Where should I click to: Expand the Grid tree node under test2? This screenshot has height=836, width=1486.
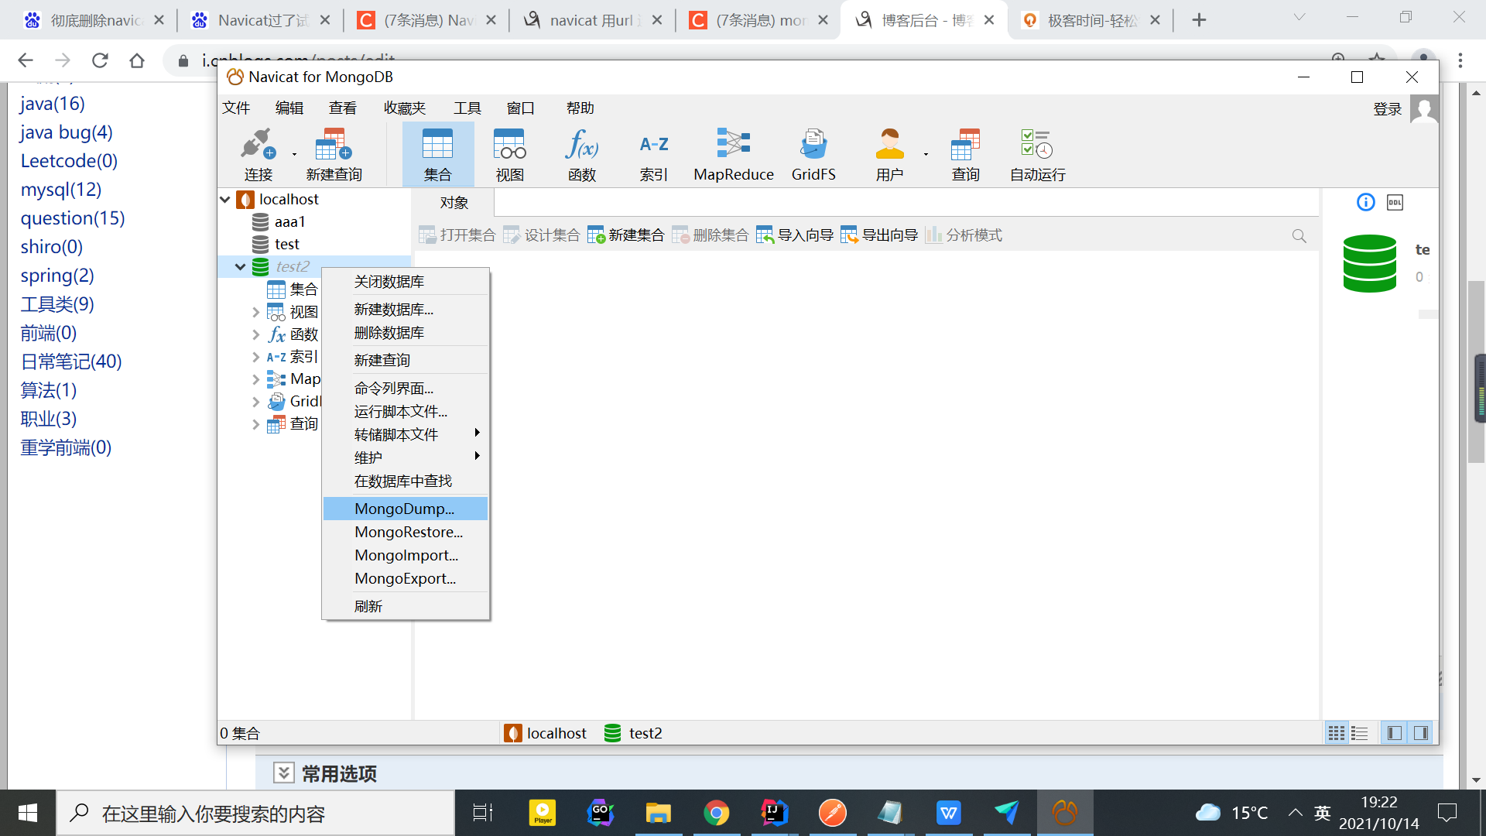(x=255, y=402)
